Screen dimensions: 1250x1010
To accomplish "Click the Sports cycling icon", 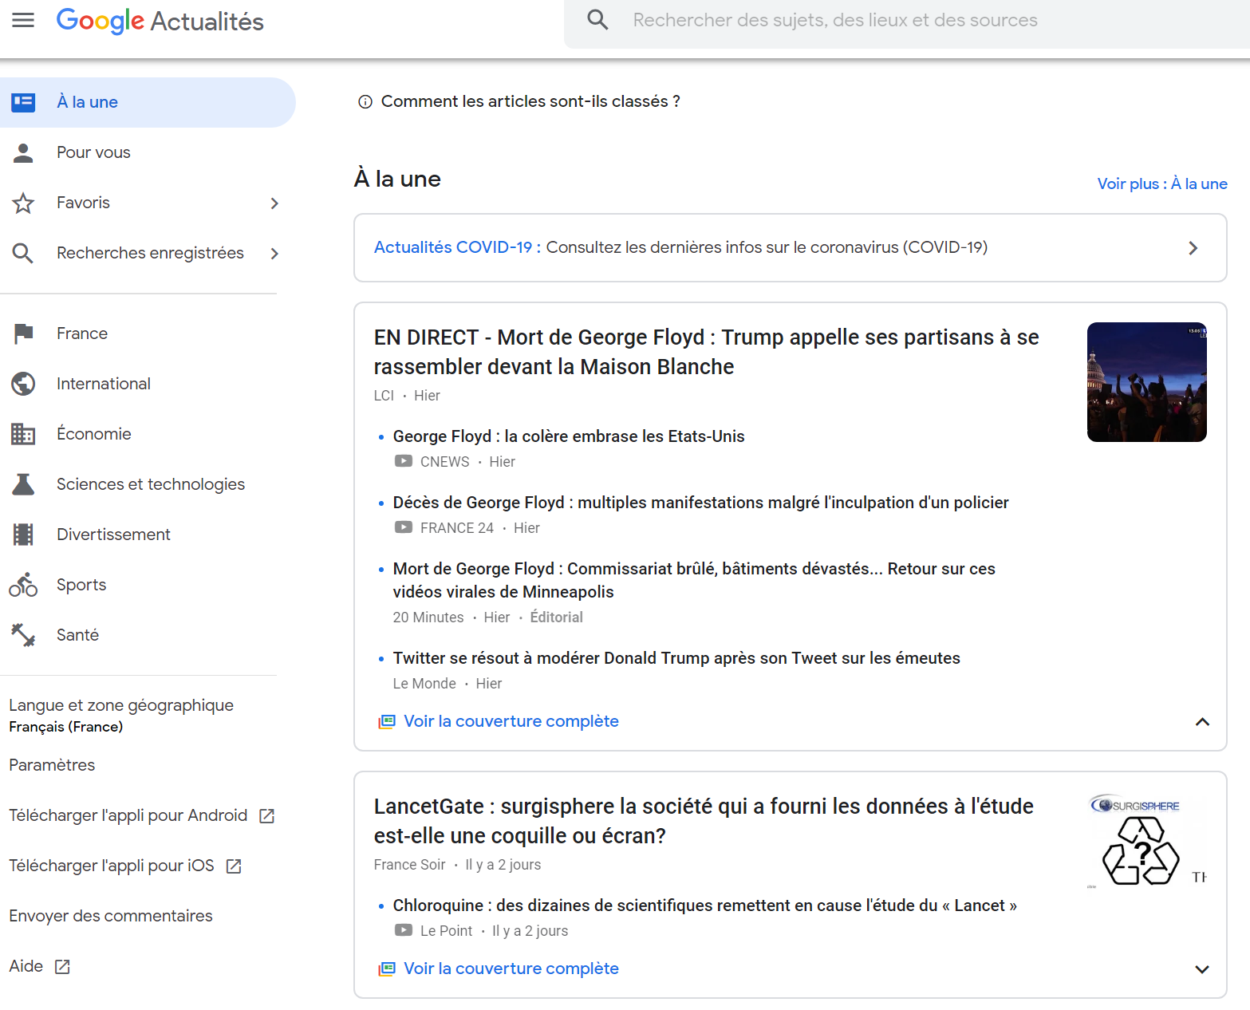I will [23, 585].
